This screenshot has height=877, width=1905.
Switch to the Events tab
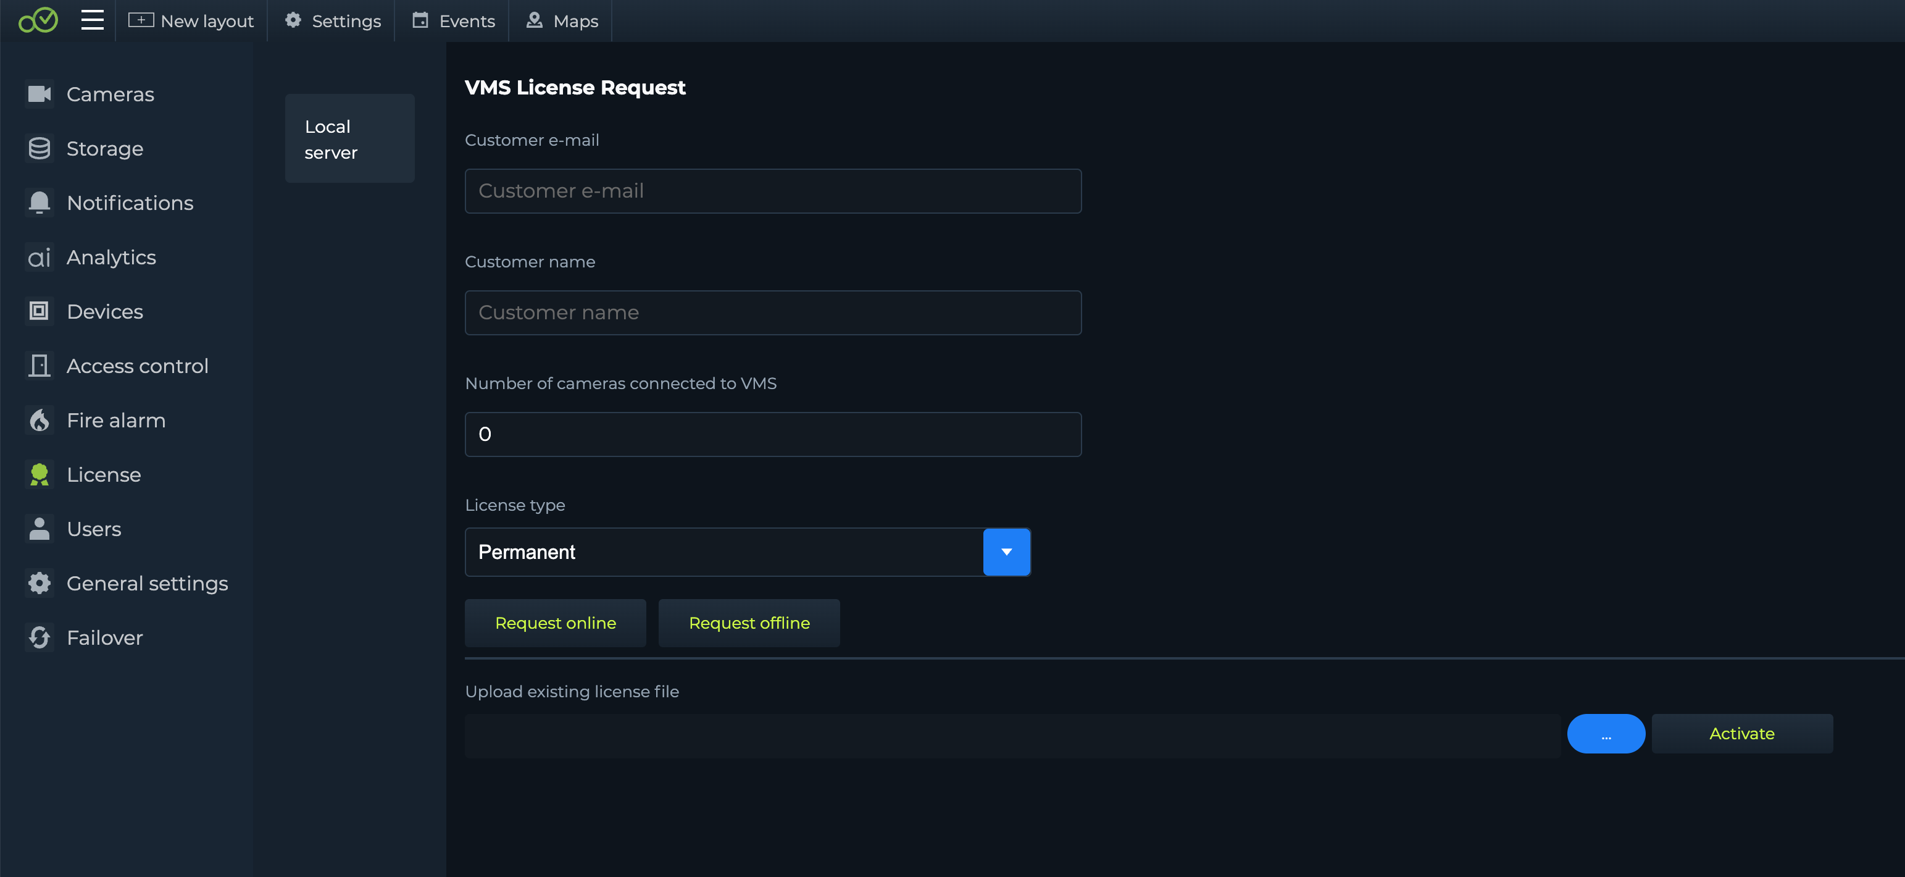click(x=453, y=21)
